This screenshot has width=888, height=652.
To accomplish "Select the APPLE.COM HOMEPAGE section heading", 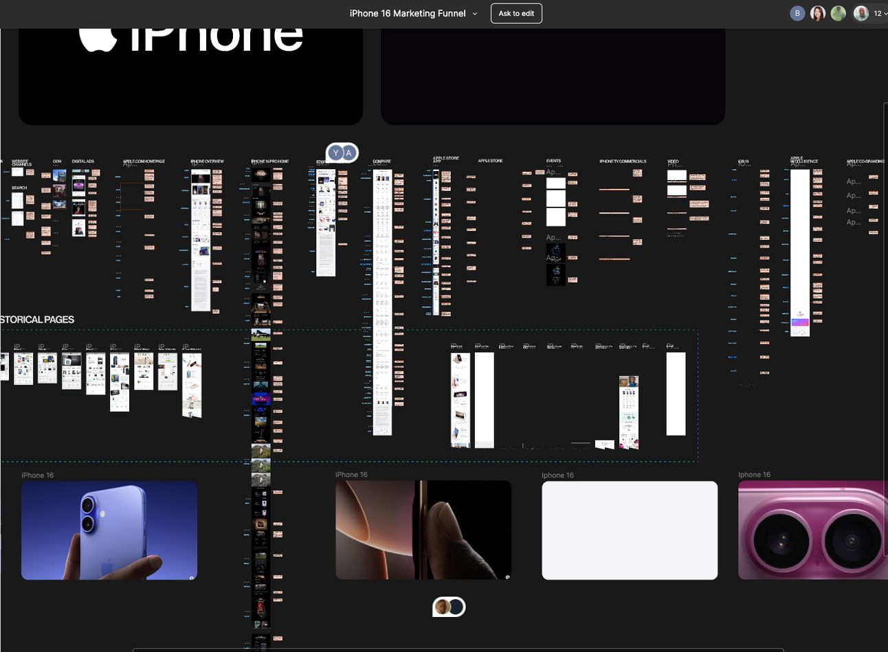I will point(144,161).
